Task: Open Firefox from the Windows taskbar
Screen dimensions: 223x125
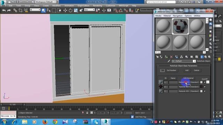Action: 45,122
